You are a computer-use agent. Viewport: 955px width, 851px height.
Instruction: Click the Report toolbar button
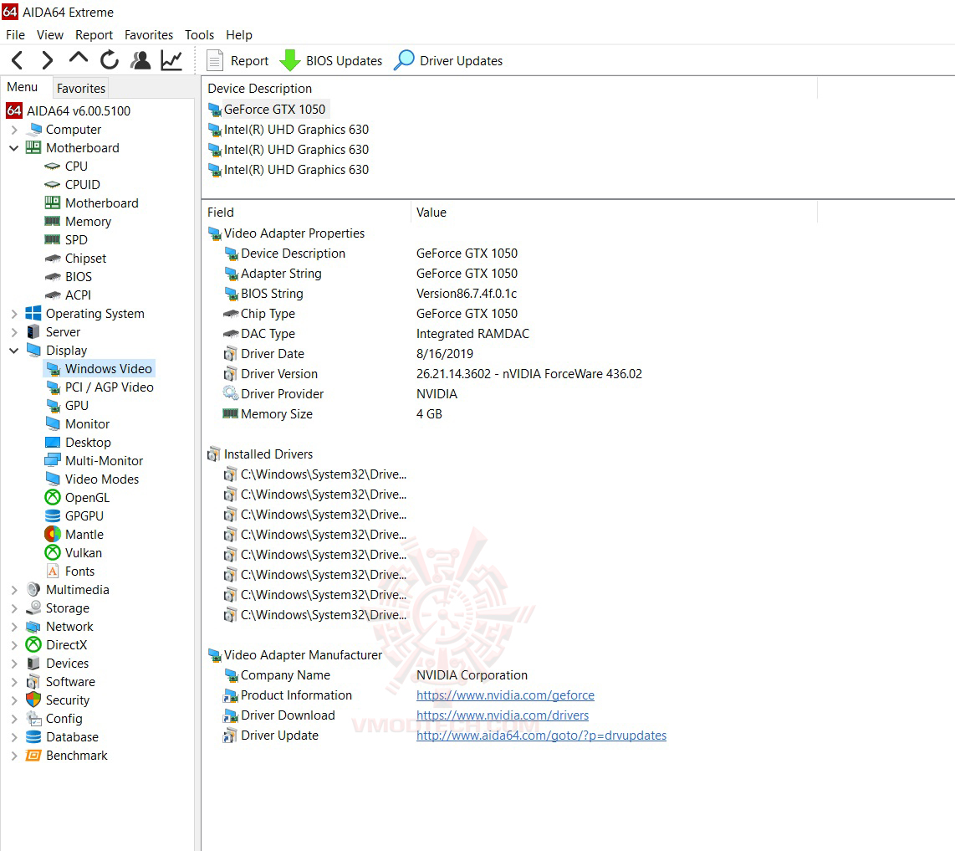click(237, 60)
